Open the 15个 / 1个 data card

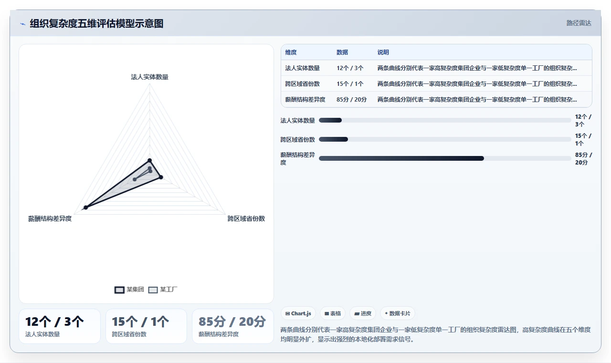(146, 326)
